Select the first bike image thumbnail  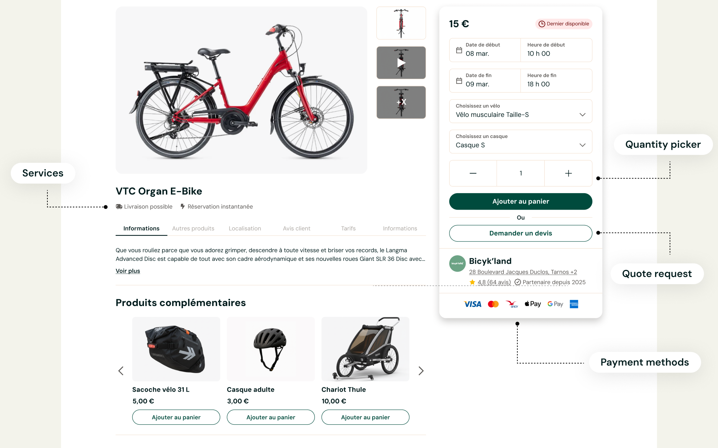click(x=401, y=23)
